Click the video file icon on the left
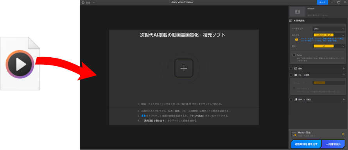The height and width of the screenshot is (150, 348). pyautogui.click(x=20, y=64)
